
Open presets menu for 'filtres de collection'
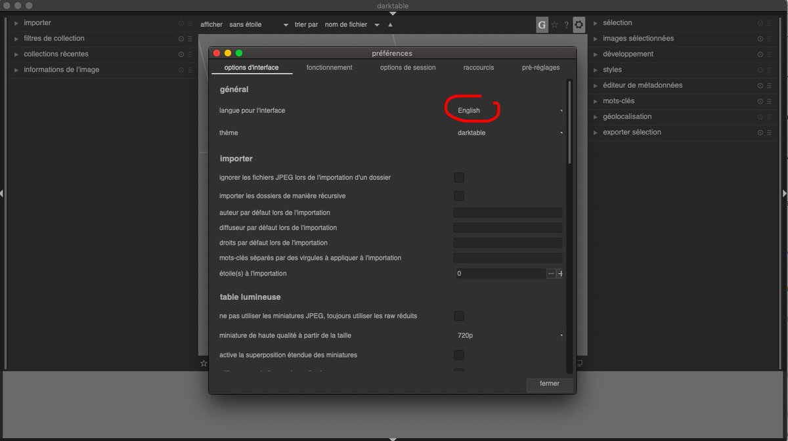tap(190, 39)
